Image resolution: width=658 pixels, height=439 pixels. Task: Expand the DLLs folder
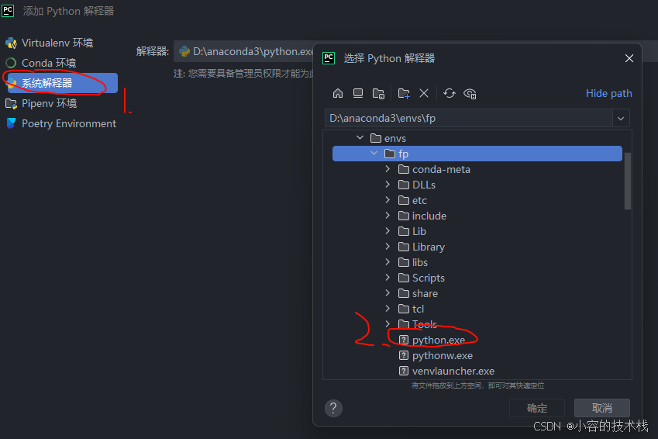coord(388,185)
